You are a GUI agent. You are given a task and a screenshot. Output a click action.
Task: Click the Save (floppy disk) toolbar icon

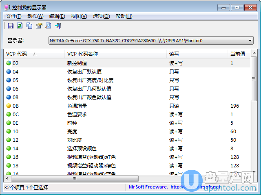tap(10, 26)
